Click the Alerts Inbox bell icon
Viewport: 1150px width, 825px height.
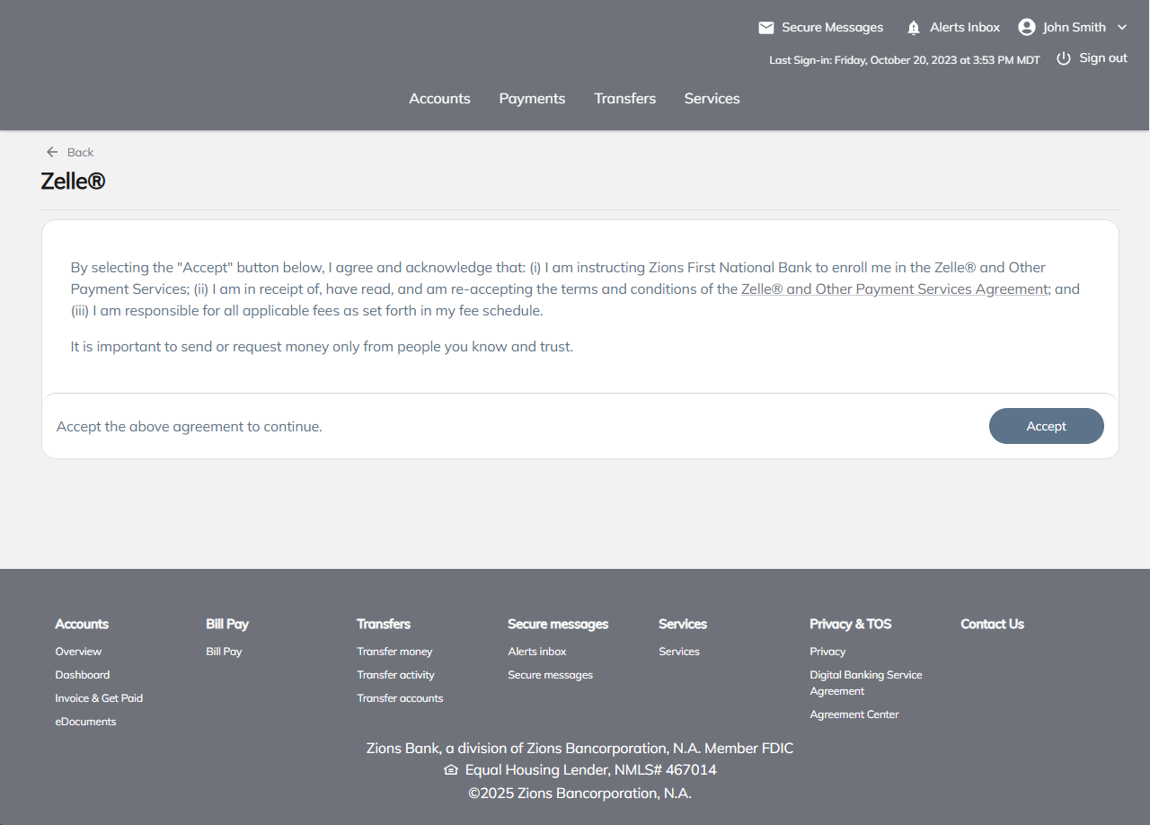point(914,28)
